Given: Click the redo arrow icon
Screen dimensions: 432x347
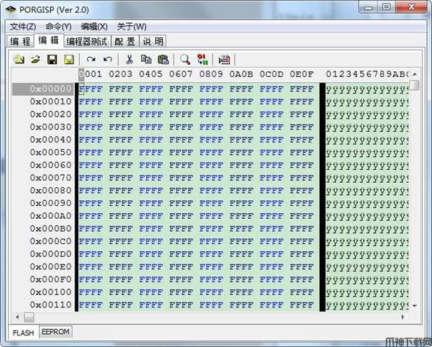Looking at the screenshot, I should [91, 59].
